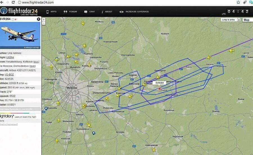Select the plane icon near Khotkovo
Viewport: 253px width, 155px height.
pos(83,23)
